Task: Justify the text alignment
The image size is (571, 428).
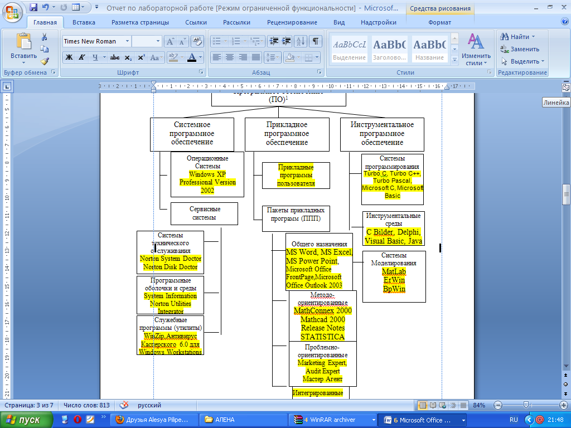Action: 256,57
